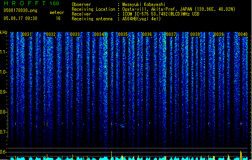Click the tall yellow power spike near 0040
Screen dimensions: 252x160
[x=241, y=155]
